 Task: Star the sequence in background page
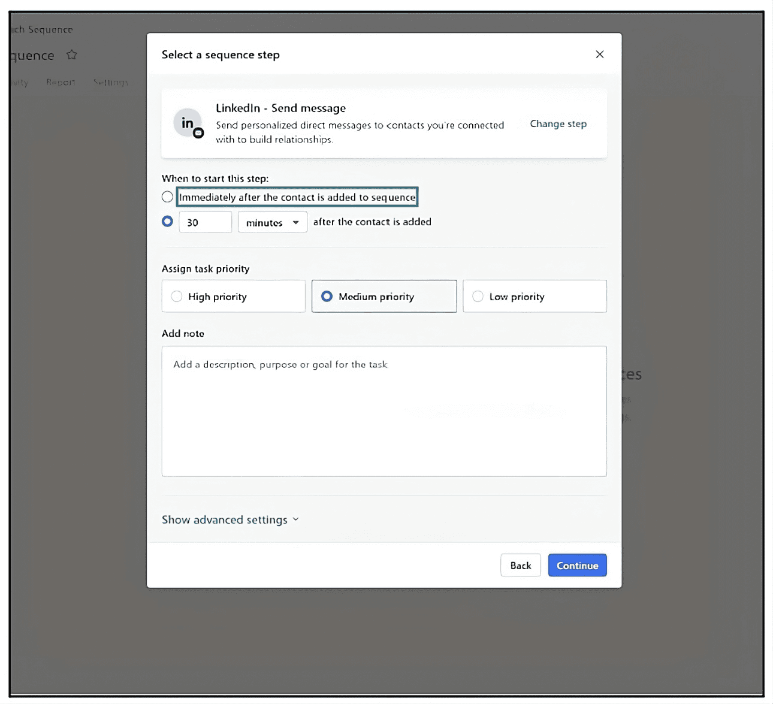(x=72, y=55)
